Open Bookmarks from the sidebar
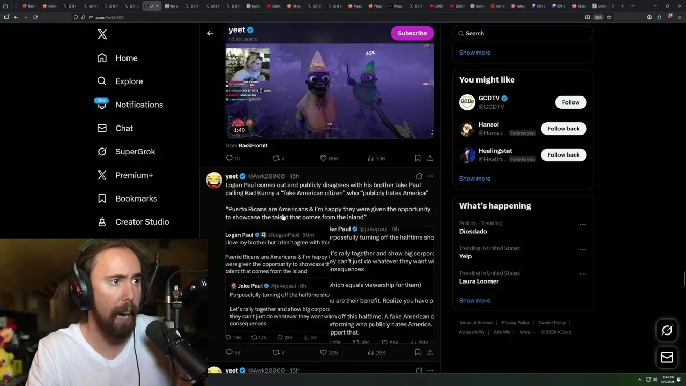Screen dimensions: 686x386 click(127, 198)
